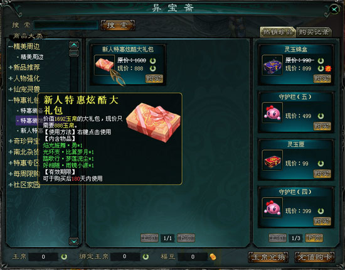Click the gold coin icon beside 福豆
This screenshot has width=345, height=270.
coord(213,257)
